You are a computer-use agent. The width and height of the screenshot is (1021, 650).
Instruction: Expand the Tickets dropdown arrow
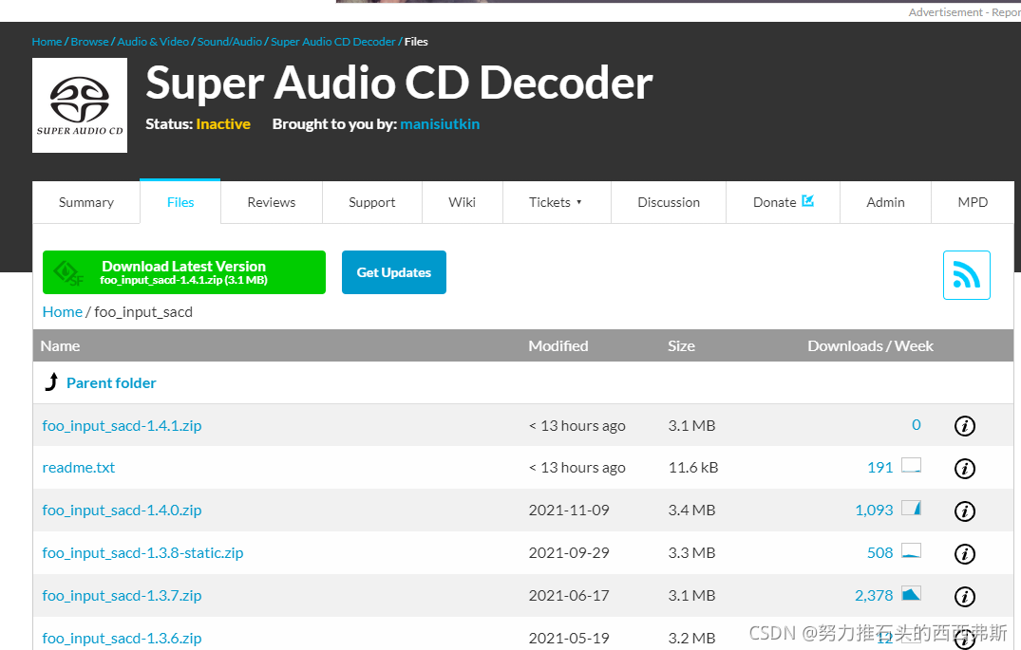tap(578, 202)
